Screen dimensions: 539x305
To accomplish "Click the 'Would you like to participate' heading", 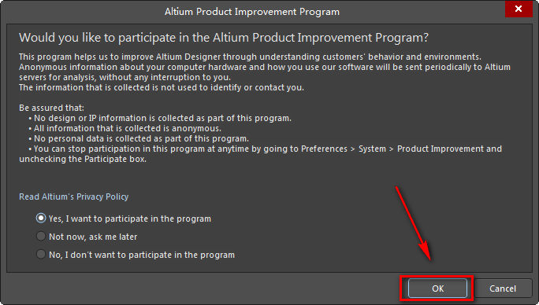I will click(x=224, y=38).
